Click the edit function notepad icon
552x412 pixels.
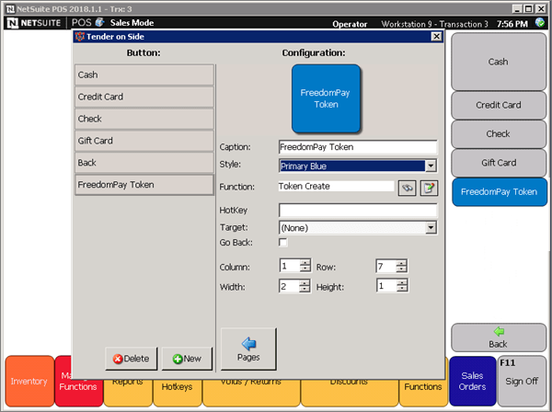point(429,188)
